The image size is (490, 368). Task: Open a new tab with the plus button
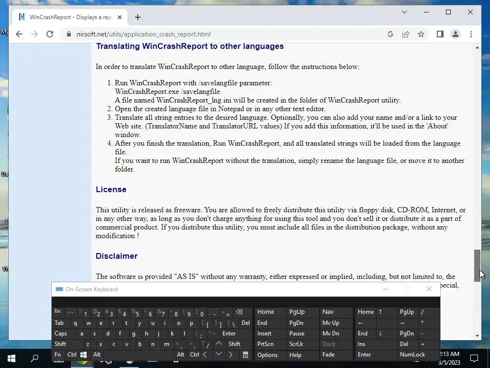click(138, 18)
